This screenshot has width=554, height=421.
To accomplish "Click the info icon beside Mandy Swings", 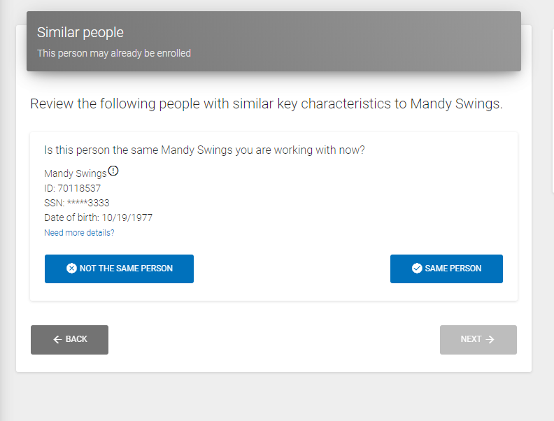I will click(x=114, y=171).
